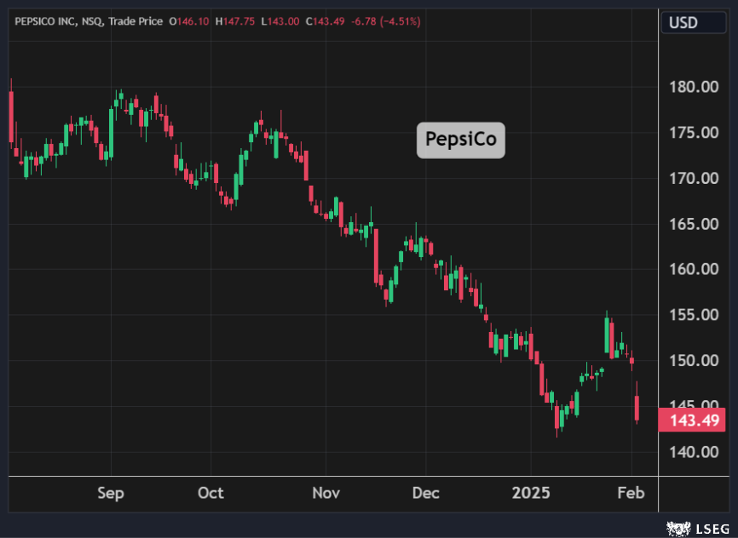Click the LSEG logo
Image resolution: width=738 pixels, height=538 pixels.
(x=699, y=529)
